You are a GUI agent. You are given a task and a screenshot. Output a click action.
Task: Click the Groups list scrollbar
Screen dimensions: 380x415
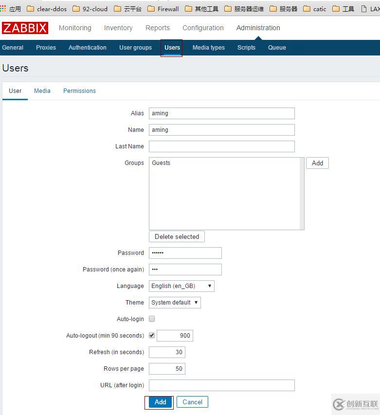coord(302,194)
